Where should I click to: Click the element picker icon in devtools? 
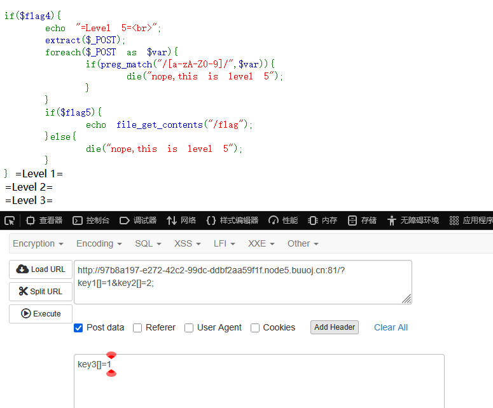pos(10,221)
